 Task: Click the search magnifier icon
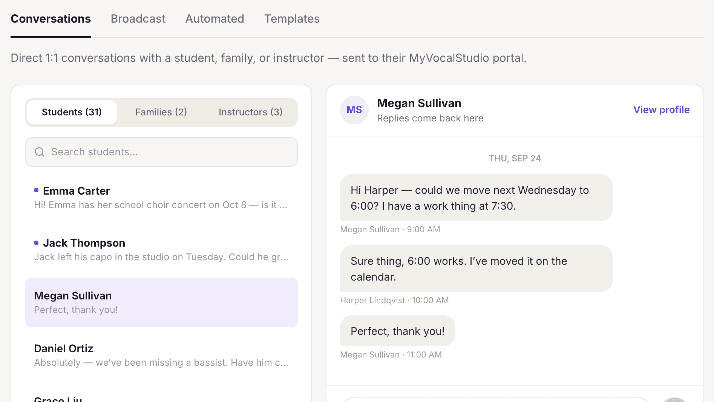pos(40,152)
